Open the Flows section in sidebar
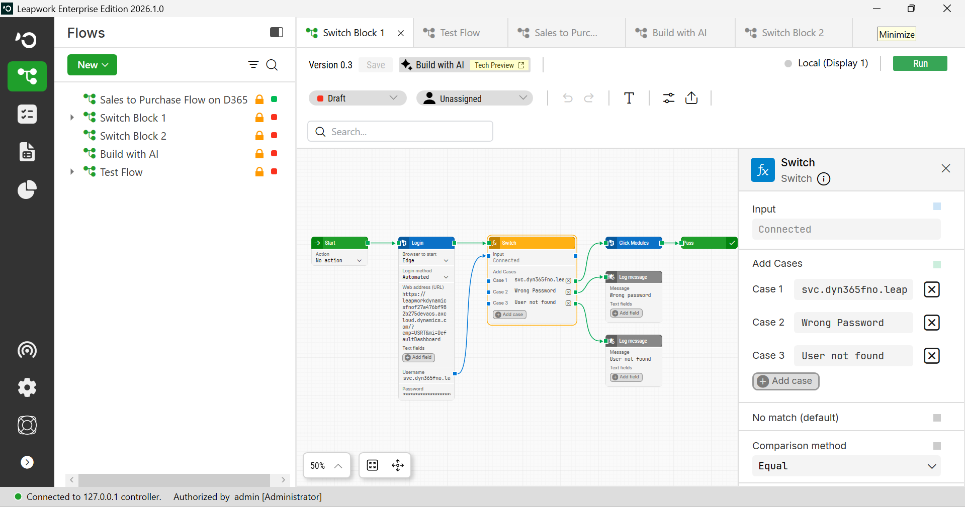965x507 pixels. (27, 76)
